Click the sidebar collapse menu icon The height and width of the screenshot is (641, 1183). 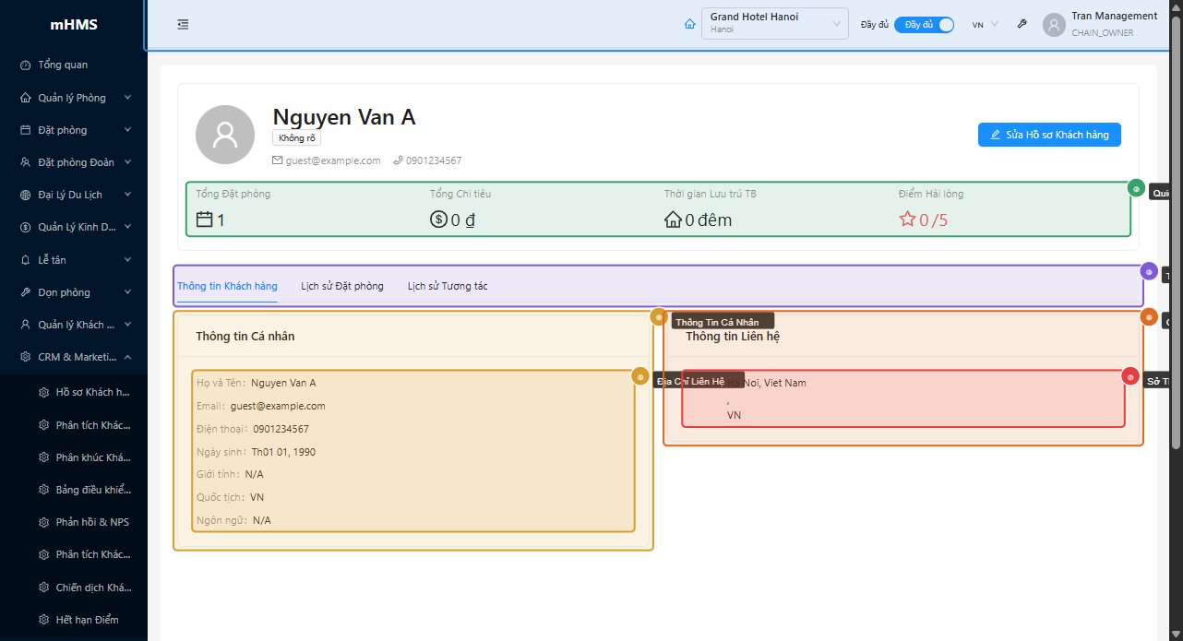(183, 25)
